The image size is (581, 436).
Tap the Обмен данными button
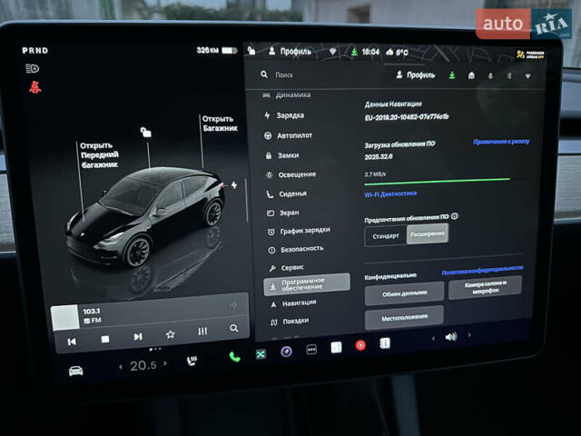[405, 293]
